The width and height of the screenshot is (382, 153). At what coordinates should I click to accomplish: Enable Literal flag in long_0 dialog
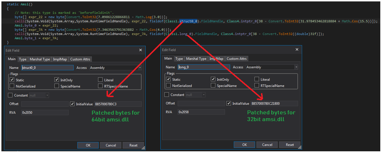(x=257, y=79)
